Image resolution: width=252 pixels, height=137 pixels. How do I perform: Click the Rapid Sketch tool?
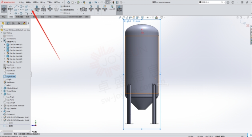[105, 8]
